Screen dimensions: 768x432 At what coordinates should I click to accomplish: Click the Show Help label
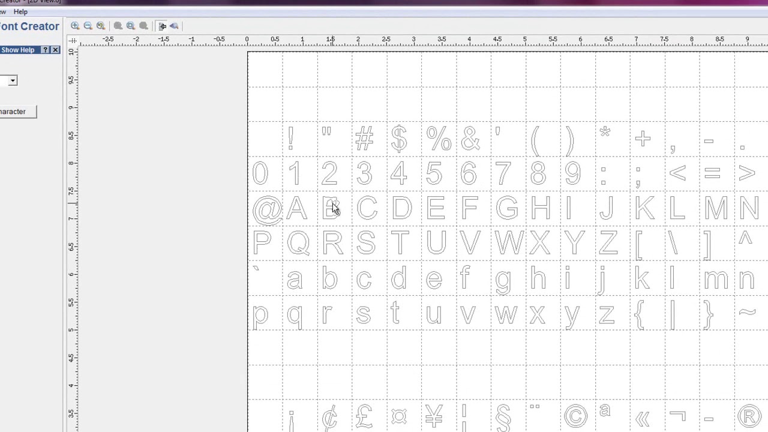[17, 50]
